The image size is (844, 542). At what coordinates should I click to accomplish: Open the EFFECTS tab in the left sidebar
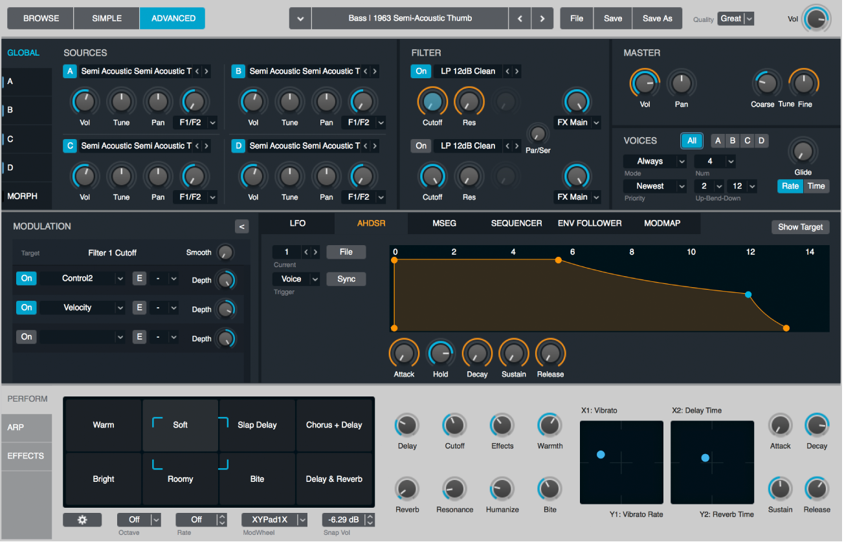tap(26, 456)
